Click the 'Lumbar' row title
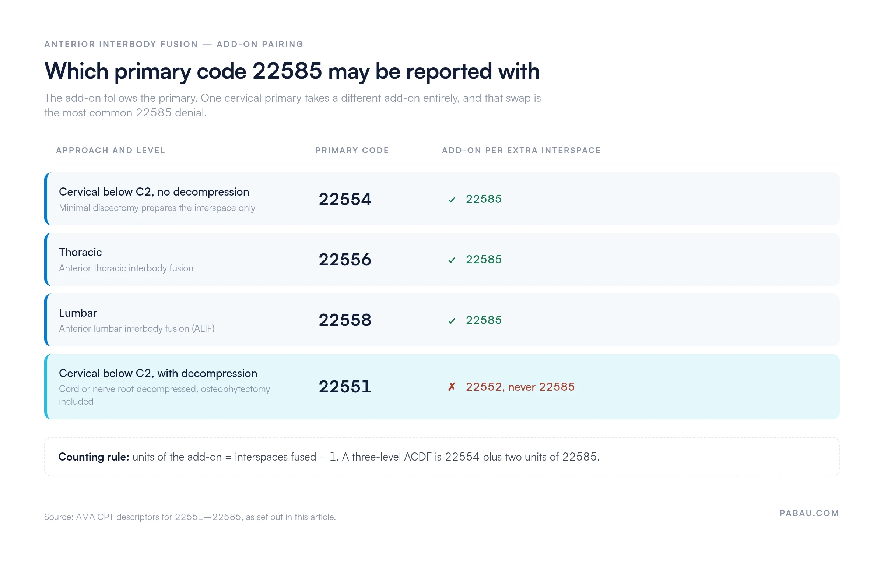 click(x=78, y=313)
